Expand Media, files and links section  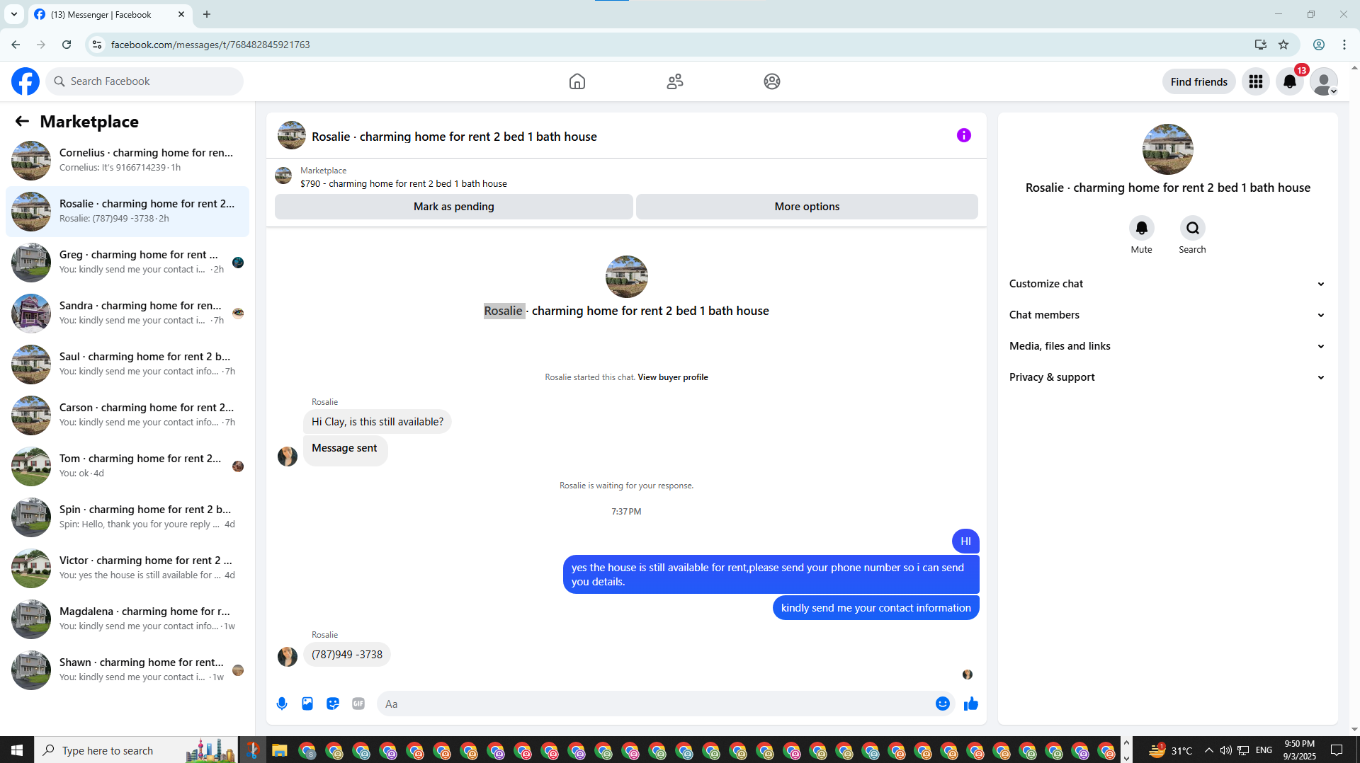1167,346
